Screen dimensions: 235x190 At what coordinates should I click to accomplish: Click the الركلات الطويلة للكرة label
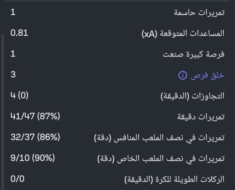[174, 180]
